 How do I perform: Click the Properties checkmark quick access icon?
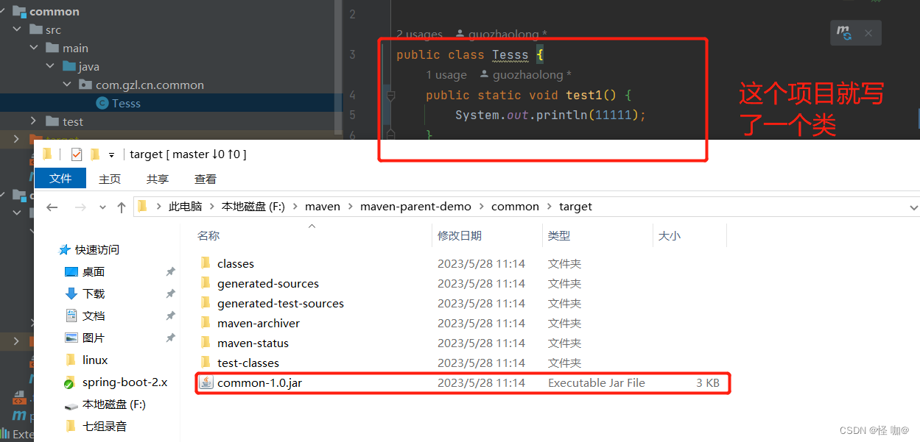(x=76, y=154)
